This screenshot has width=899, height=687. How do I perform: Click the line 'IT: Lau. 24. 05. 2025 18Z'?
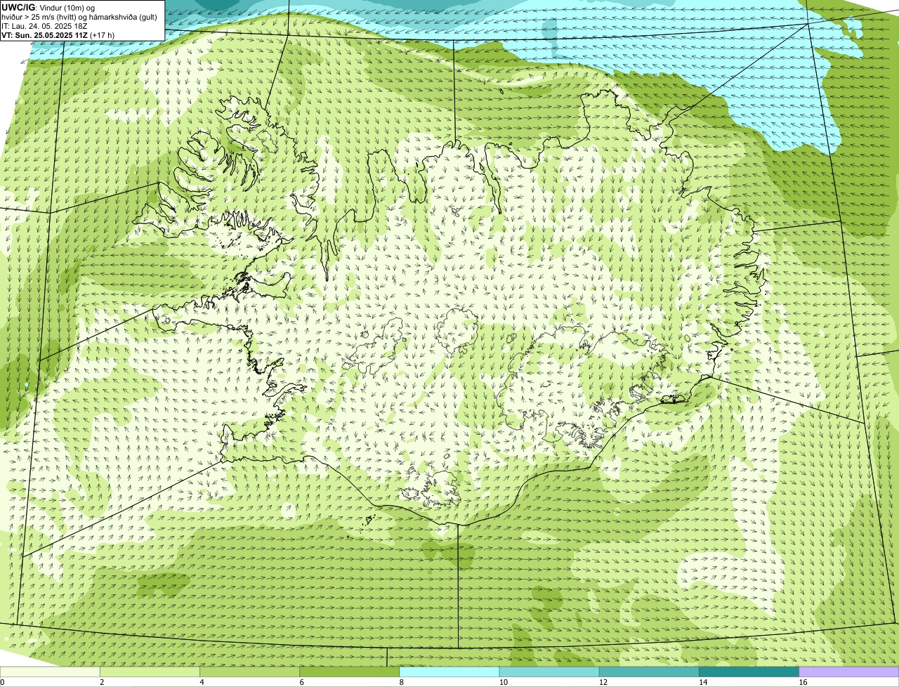pos(44,26)
